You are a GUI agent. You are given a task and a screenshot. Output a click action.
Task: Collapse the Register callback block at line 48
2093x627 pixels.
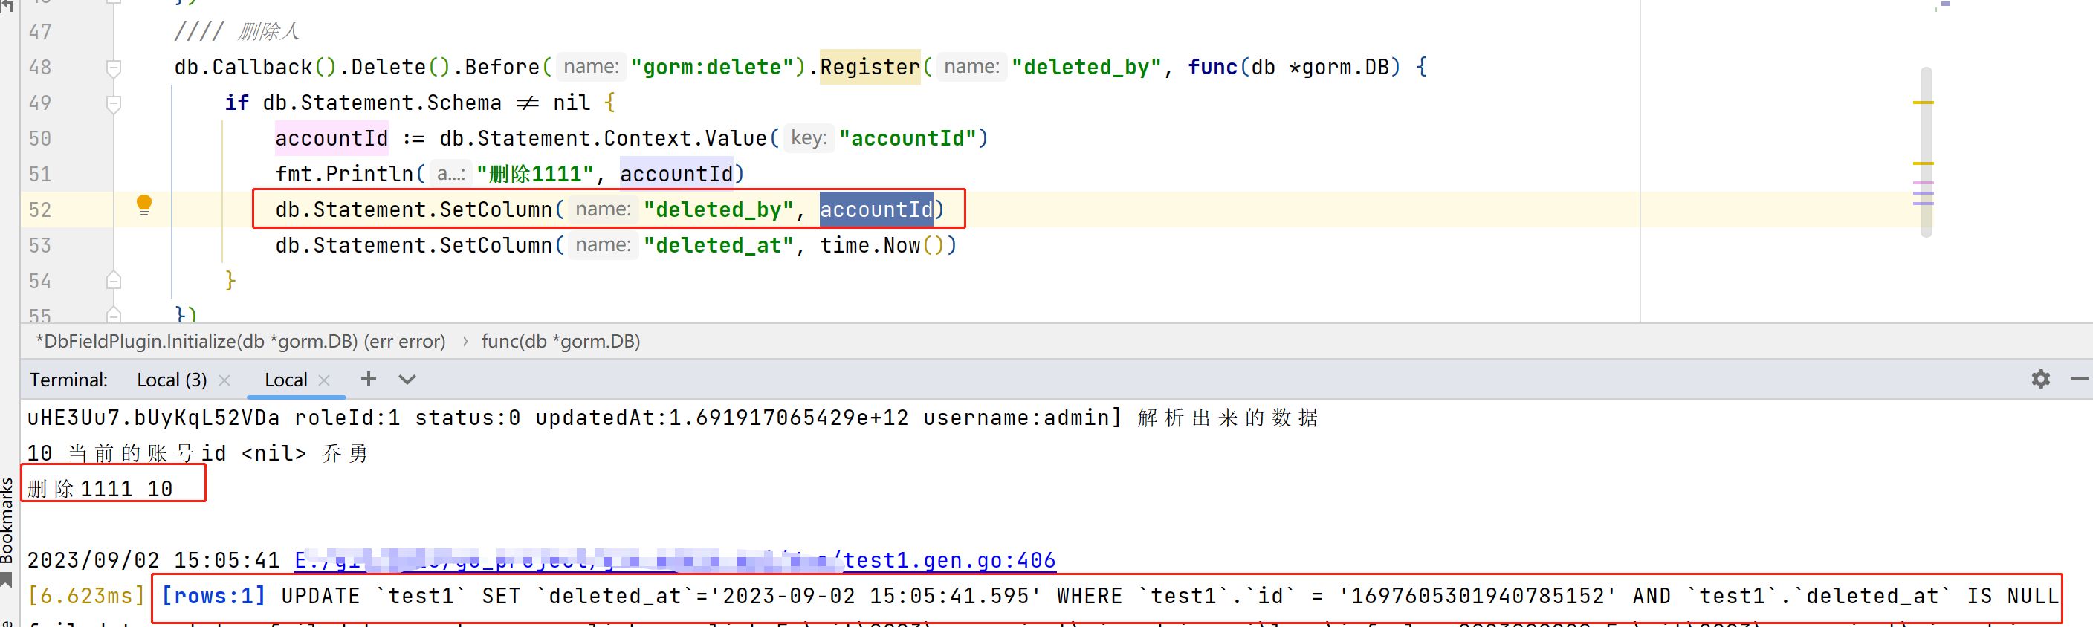coord(114,68)
